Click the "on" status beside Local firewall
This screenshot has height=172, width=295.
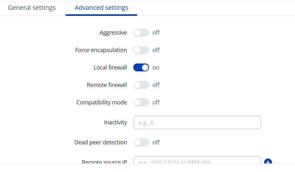coord(156,68)
